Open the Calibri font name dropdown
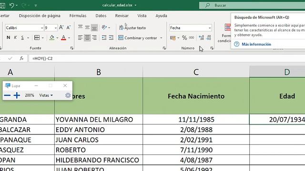Viewport: 305px width, 171px height. pos(42,28)
